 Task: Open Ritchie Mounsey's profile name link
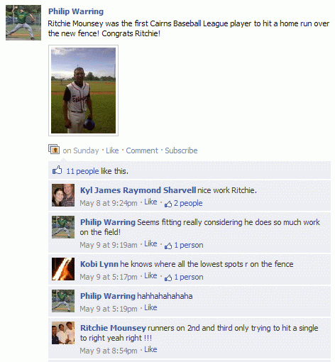click(113, 328)
